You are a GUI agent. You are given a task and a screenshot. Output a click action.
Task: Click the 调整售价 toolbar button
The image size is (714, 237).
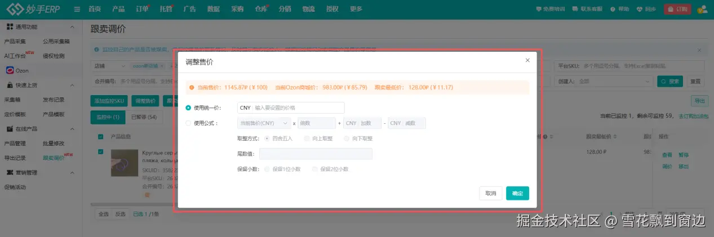click(145, 101)
